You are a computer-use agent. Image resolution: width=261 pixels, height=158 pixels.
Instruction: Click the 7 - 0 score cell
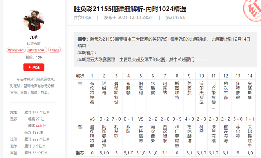(x=116, y=119)
